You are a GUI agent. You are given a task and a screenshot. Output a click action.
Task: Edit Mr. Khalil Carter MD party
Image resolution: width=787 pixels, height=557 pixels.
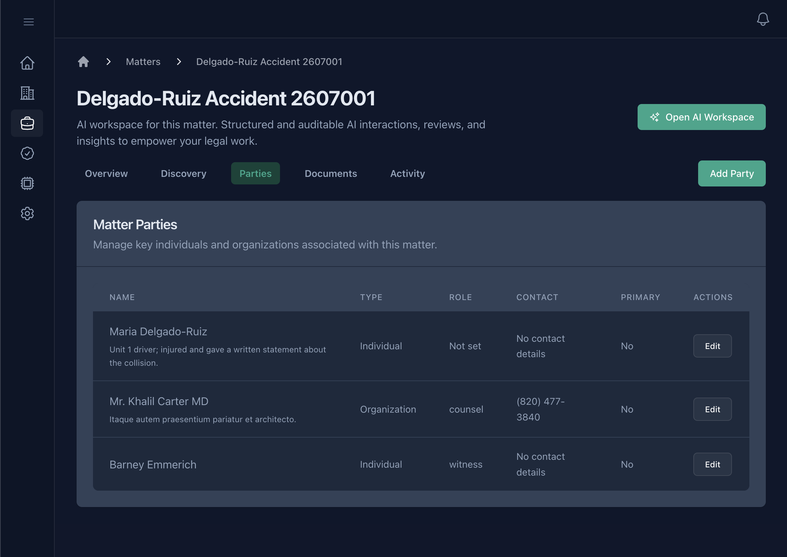coord(712,409)
